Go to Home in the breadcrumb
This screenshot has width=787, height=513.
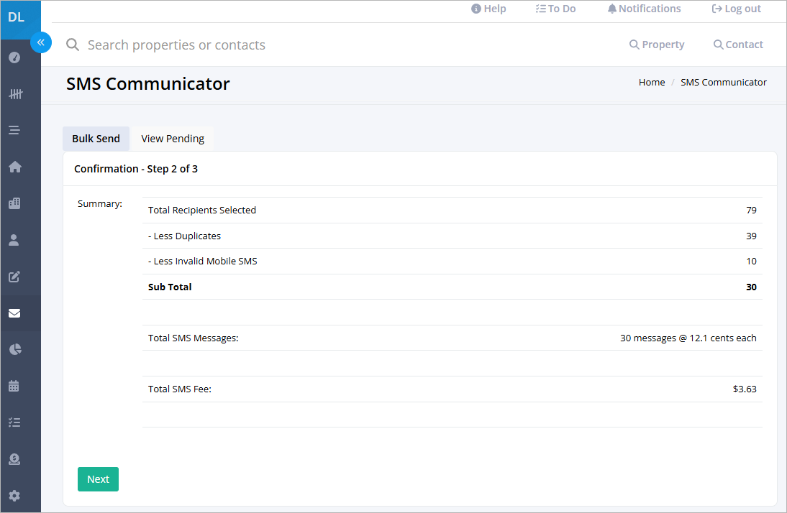(652, 82)
